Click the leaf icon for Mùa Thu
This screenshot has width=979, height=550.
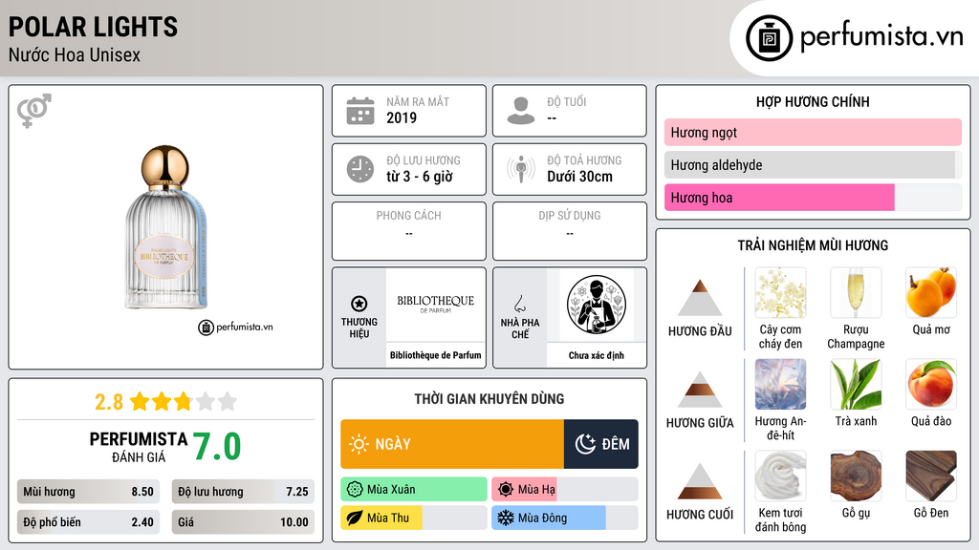coord(355,518)
